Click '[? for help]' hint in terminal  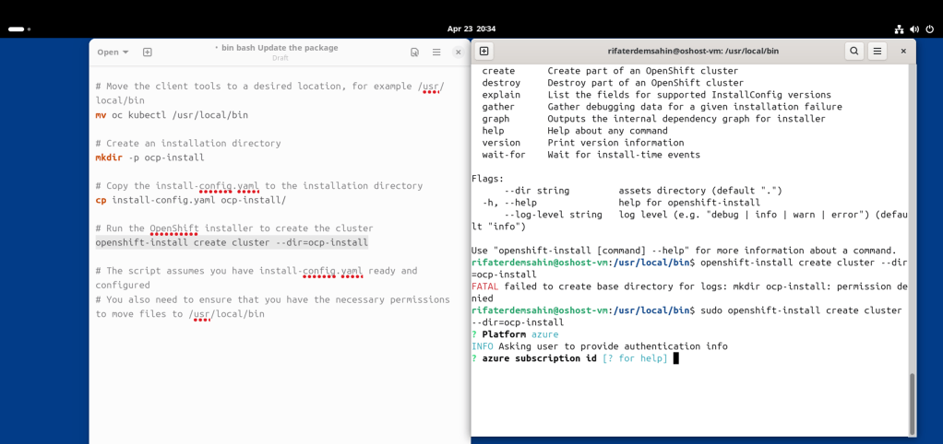[x=635, y=358]
